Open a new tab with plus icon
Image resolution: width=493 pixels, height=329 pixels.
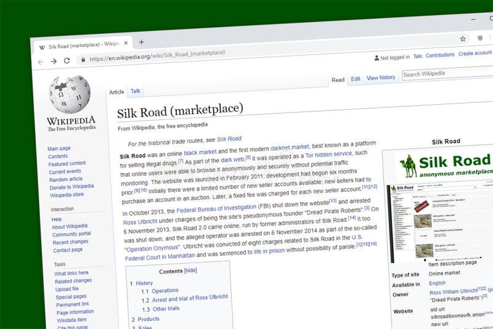[x=142, y=42]
